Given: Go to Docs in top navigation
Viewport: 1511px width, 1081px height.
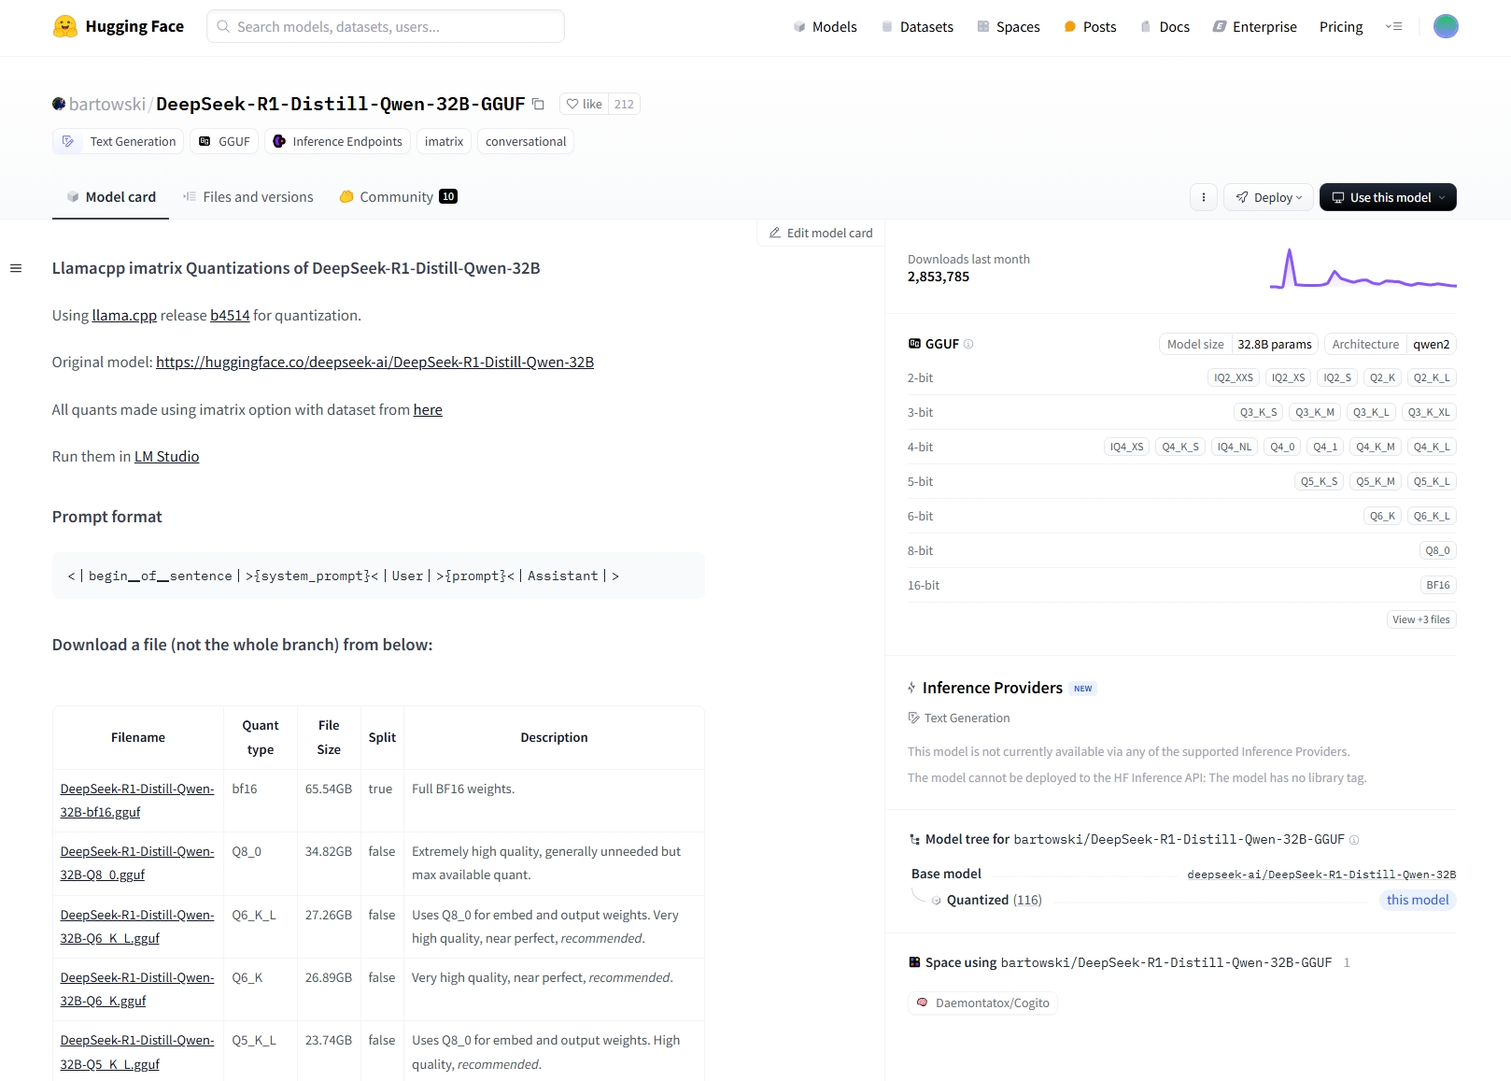Looking at the screenshot, I should point(1165,26).
